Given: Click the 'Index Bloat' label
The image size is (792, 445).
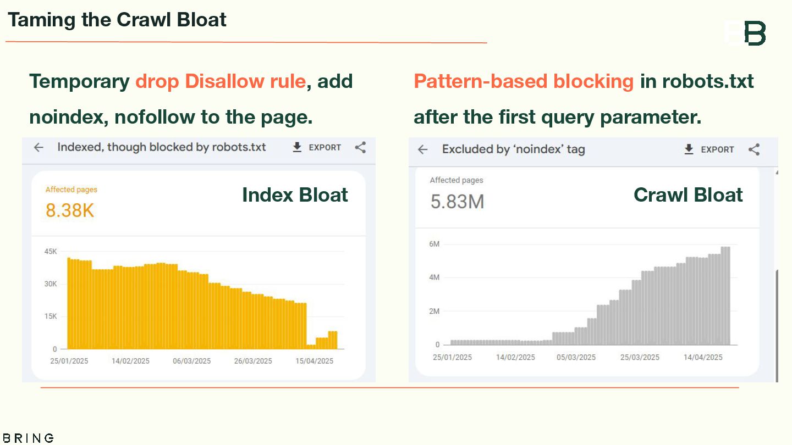Looking at the screenshot, I should [x=295, y=195].
